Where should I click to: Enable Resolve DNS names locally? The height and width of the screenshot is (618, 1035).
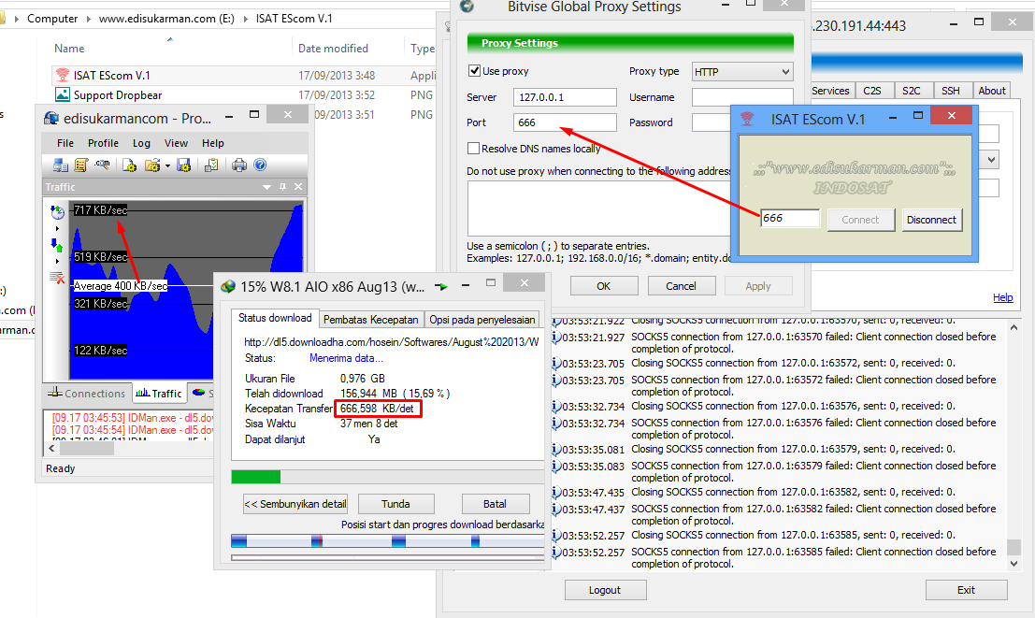pyautogui.click(x=473, y=149)
